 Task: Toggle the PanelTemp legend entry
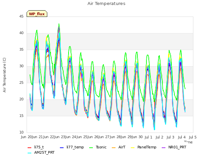click(x=143, y=147)
